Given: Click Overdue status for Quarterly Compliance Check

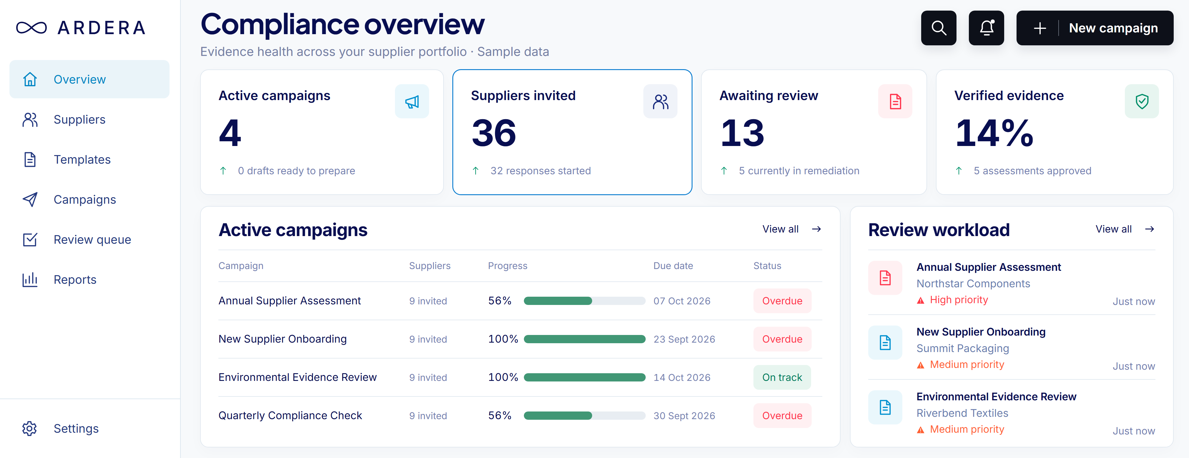Looking at the screenshot, I should (x=782, y=416).
